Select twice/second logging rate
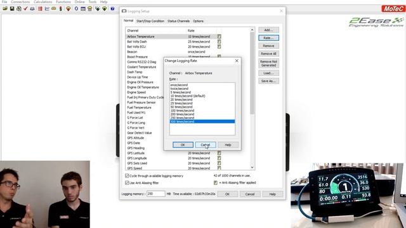The width and height of the screenshot is (406, 228). pos(202,89)
